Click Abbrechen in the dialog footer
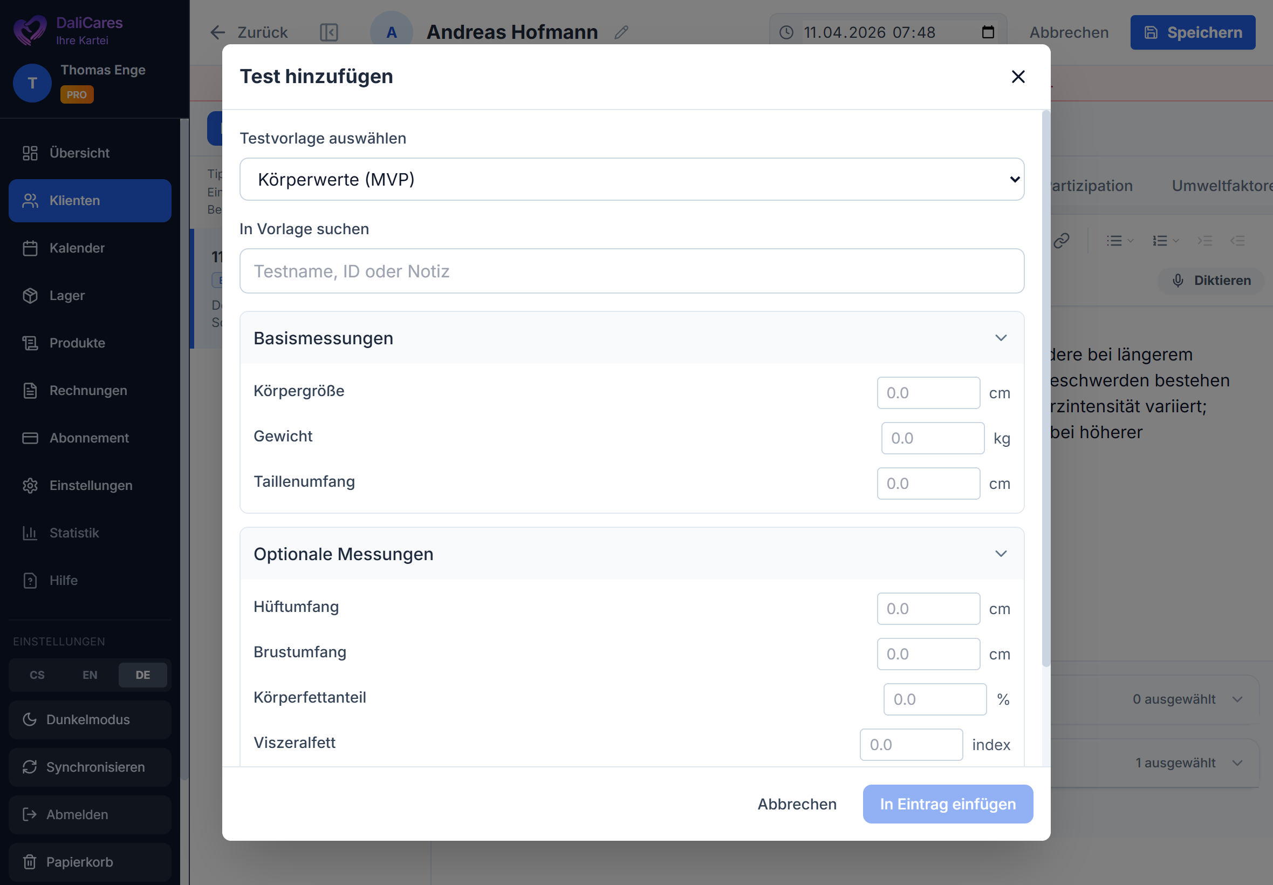Image resolution: width=1273 pixels, height=885 pixels. pyautogui.click(x=796, y=804)
